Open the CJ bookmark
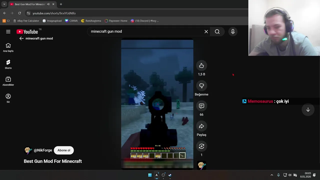 [6, 21]
